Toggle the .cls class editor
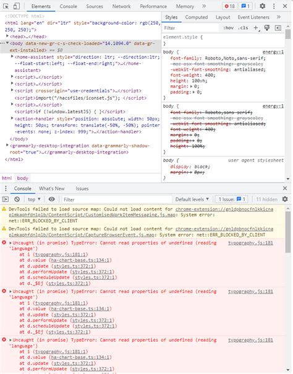This screenshot has height=374, width=293. (243, 28)
